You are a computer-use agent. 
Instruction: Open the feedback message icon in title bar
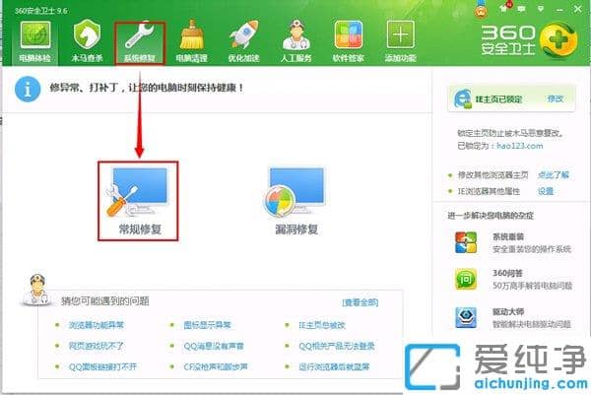522,8
